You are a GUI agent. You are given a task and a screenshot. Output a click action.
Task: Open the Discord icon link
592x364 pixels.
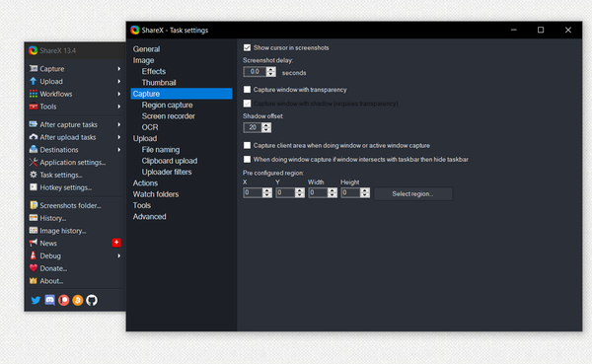coord(50,300)
